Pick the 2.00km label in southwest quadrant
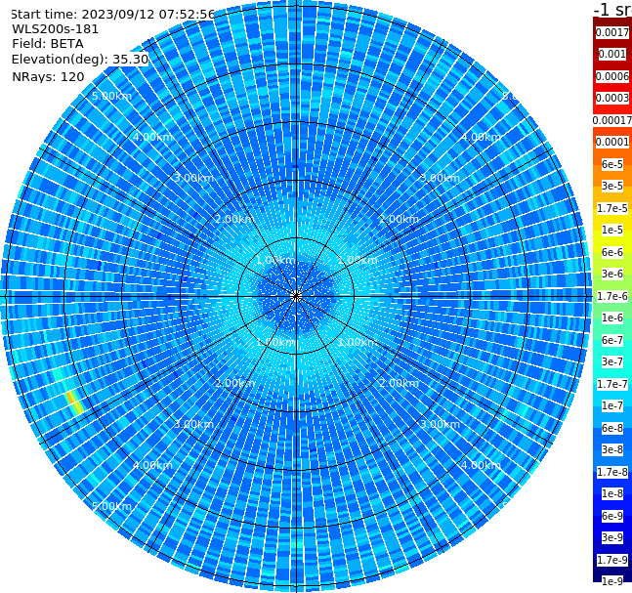632x593 pixels. (x=235, y=383)
